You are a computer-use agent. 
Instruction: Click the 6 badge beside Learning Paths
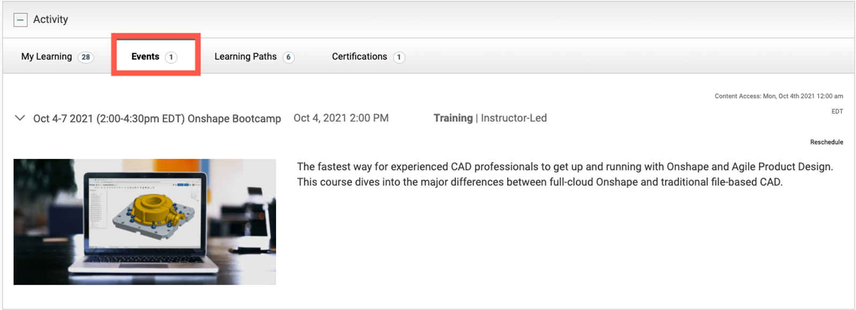(x=288, y=57)
